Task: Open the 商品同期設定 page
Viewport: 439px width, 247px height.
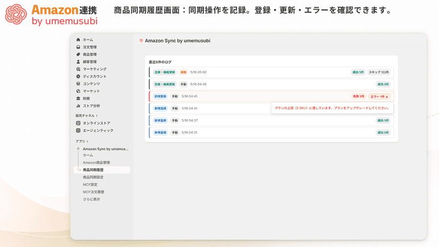Action: click(x=93, y=177)
